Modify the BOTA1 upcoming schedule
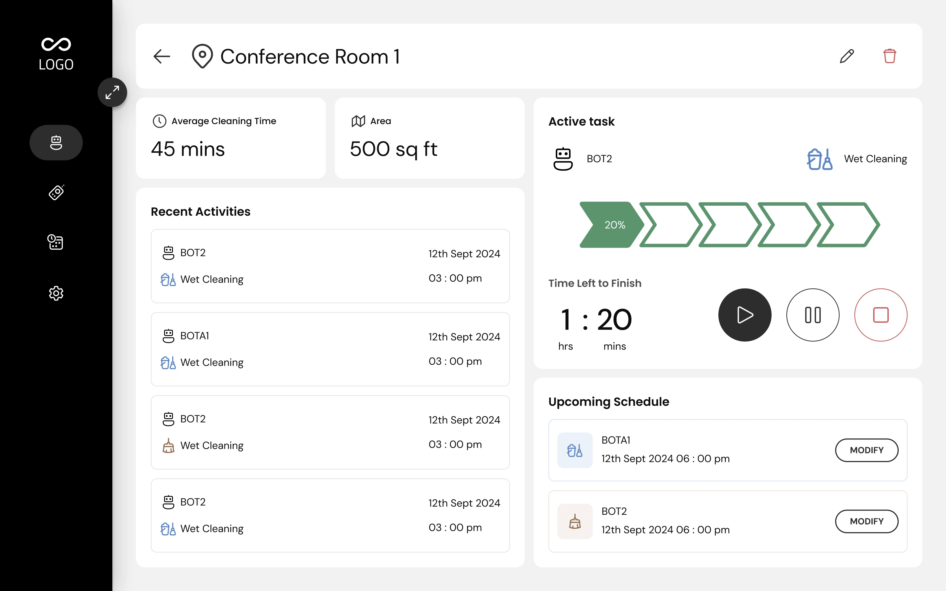The height and width of the screenshot is (591, 946). coord(867,450)
